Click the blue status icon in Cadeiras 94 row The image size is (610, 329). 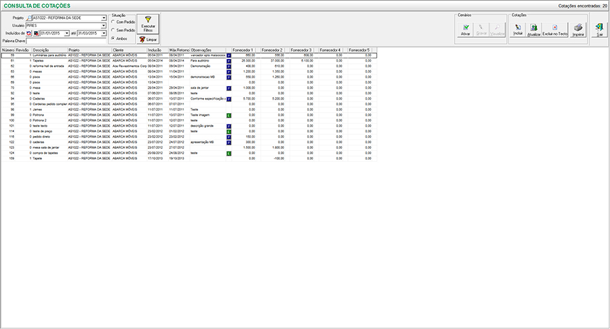tap(229, 99)
